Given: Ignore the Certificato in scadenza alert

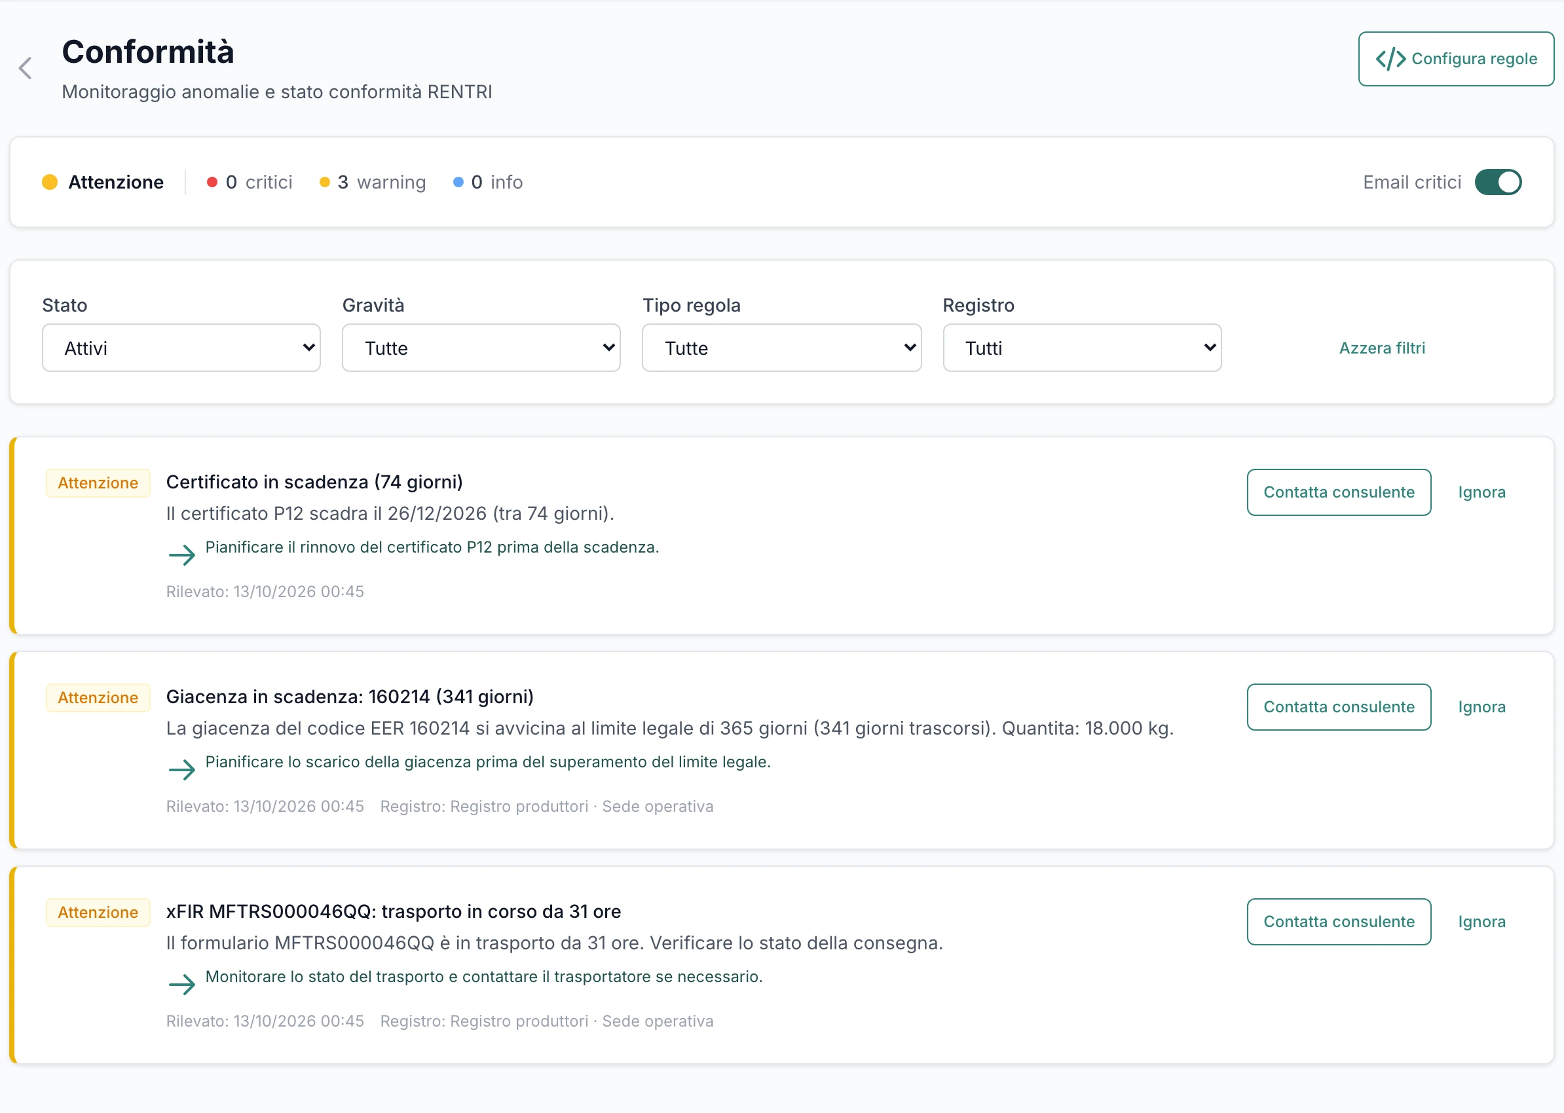Looking at the screenshot, I should [1481, 492].
